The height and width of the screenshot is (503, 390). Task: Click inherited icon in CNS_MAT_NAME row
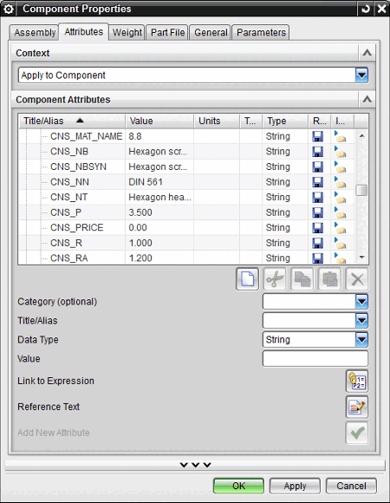click(x=341, y=136)
